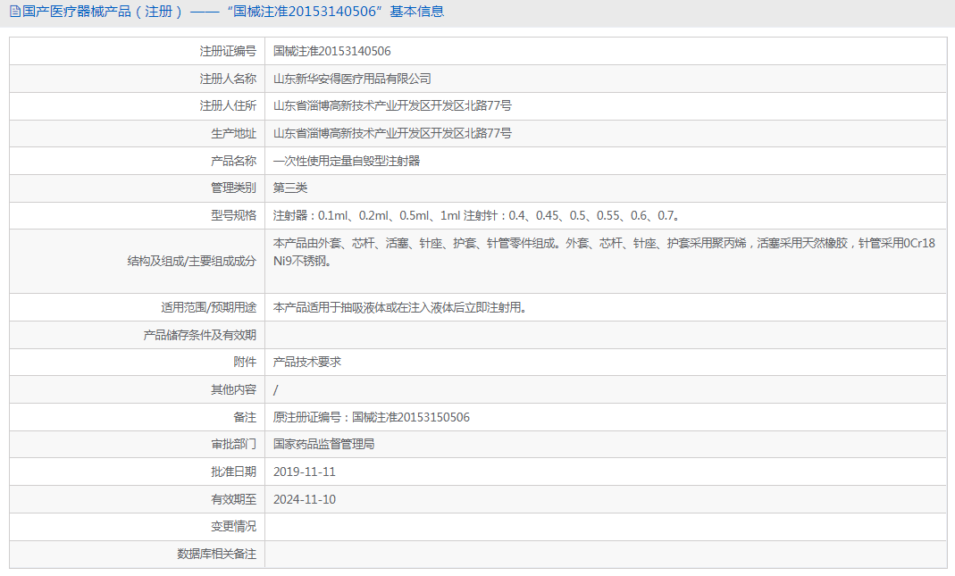Click value 国家药品监督管理局
This screenshot has width=955, height=576.
(323, 445)
